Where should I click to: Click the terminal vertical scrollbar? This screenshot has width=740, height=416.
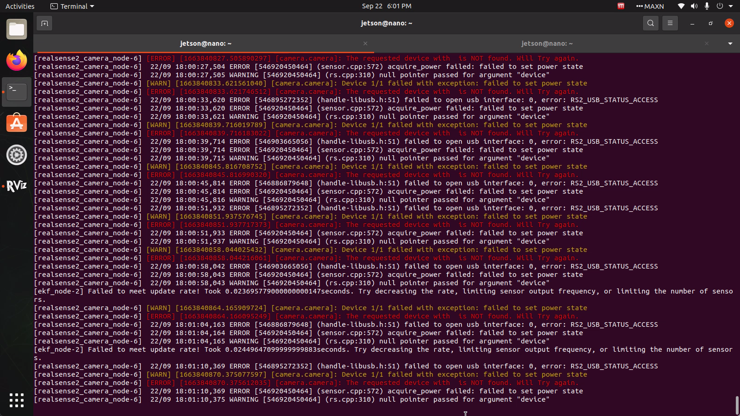click(x=737, y=405)
